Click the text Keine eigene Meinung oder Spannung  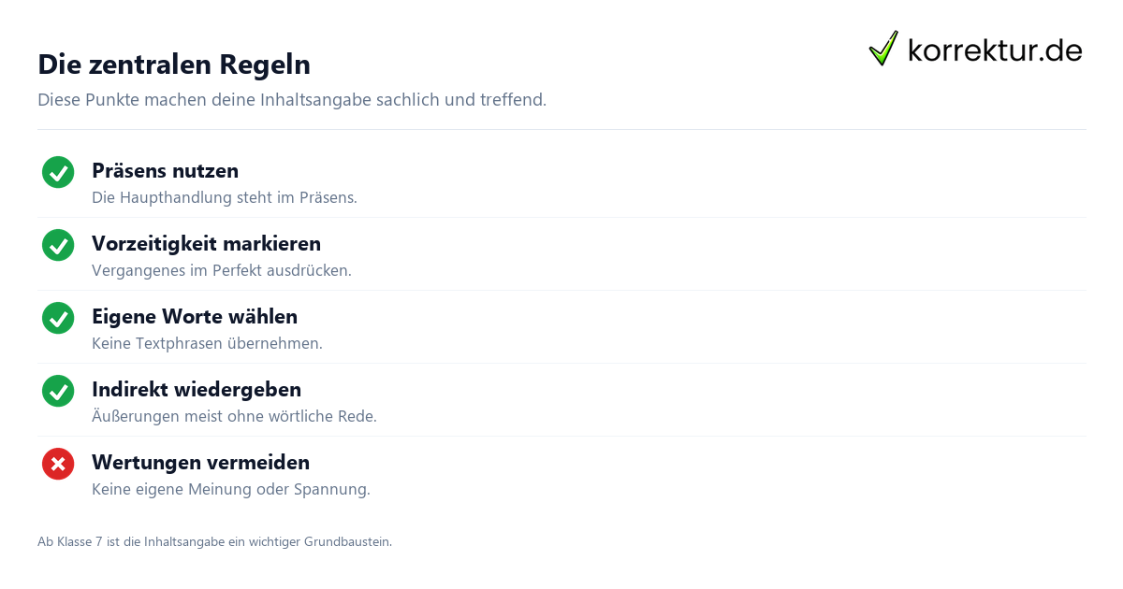(x=231, y=490)
